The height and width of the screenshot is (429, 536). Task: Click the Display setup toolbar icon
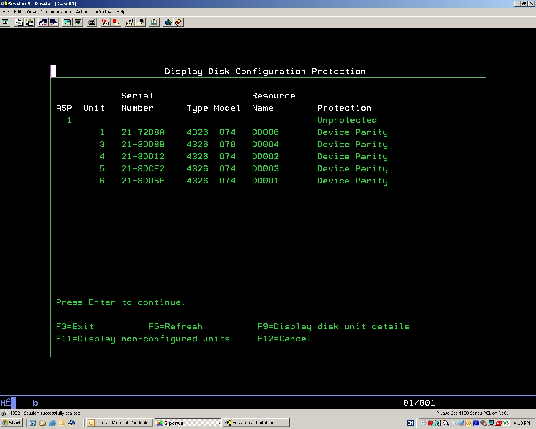pyautogui.click(x=67, y=22)
